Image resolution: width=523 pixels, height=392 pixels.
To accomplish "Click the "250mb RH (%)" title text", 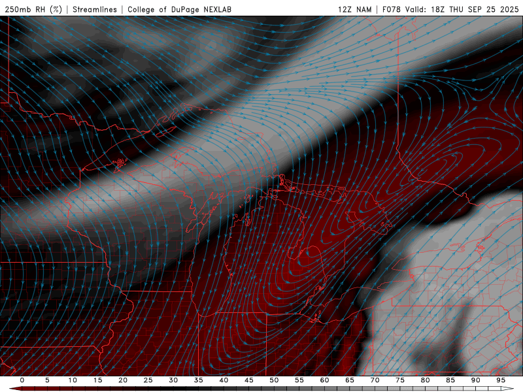I will [34, 9].
